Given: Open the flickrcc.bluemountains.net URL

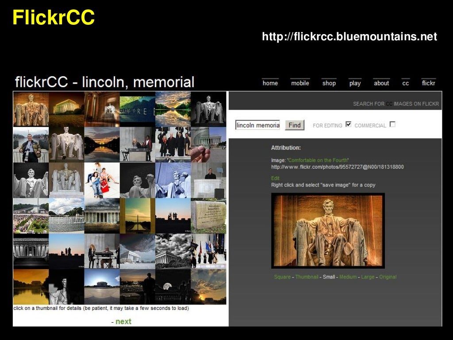Looking at the screenshot, I should pyautogui.click(x=349, y=36).
